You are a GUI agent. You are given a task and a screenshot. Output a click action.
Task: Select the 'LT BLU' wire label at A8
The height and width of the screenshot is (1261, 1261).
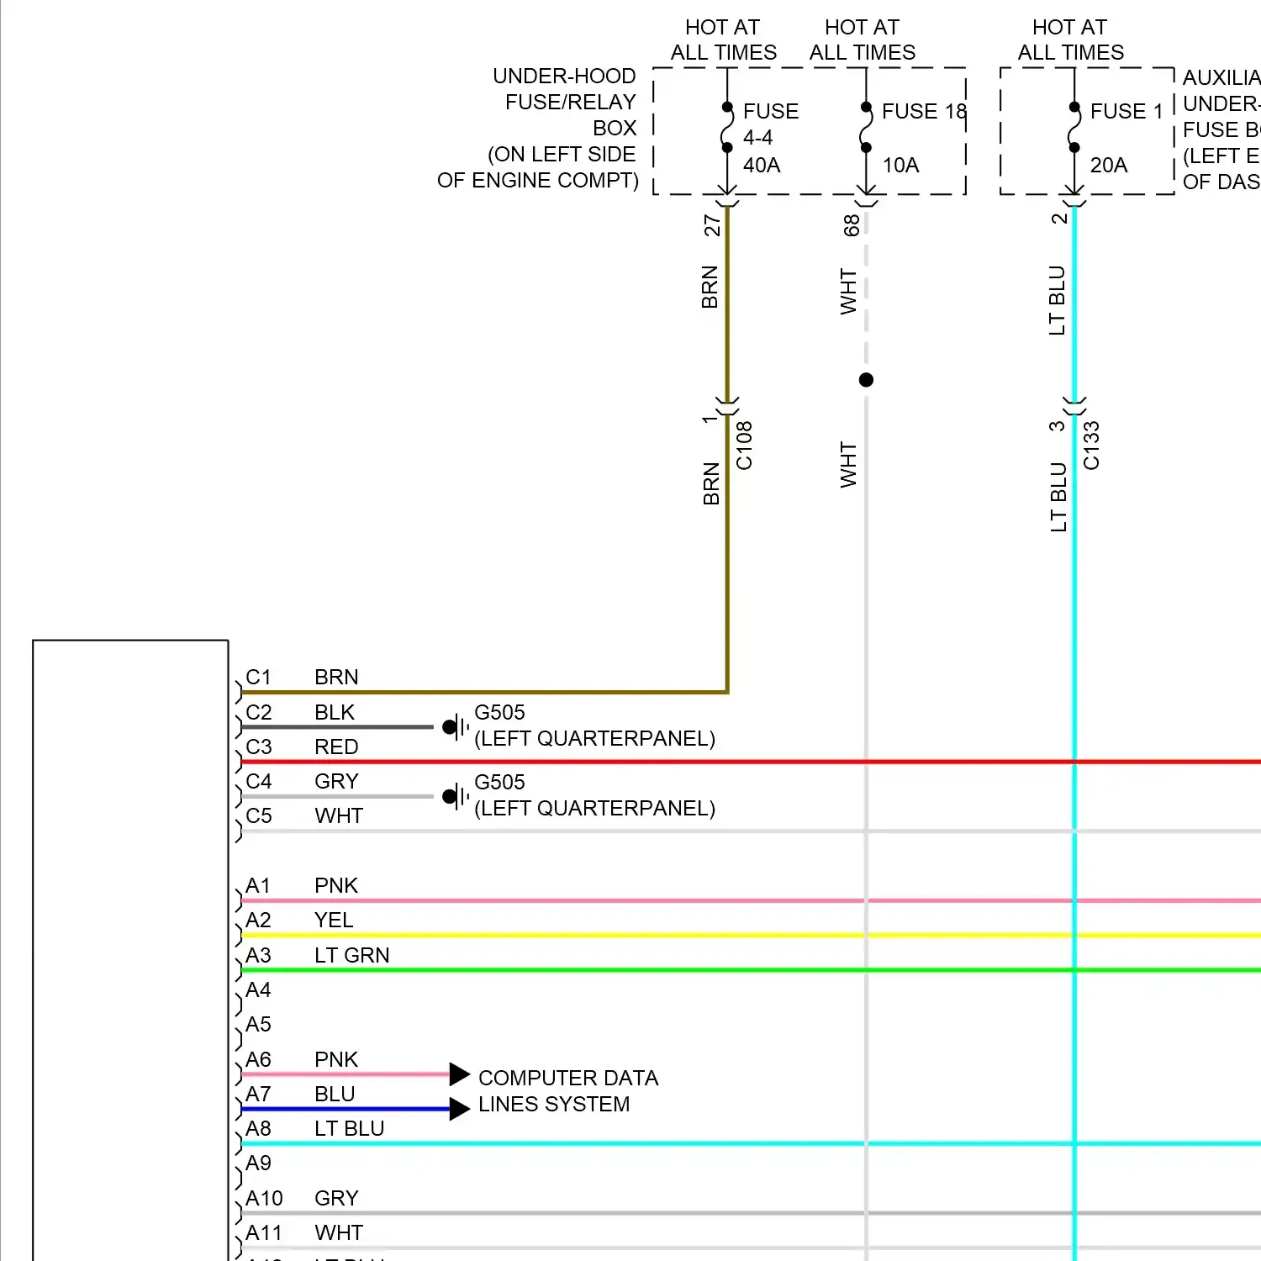[350, 1128]
